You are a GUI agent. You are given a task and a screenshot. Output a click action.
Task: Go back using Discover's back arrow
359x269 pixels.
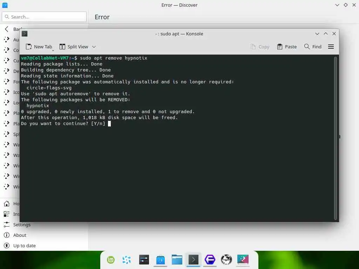(7, 29)
